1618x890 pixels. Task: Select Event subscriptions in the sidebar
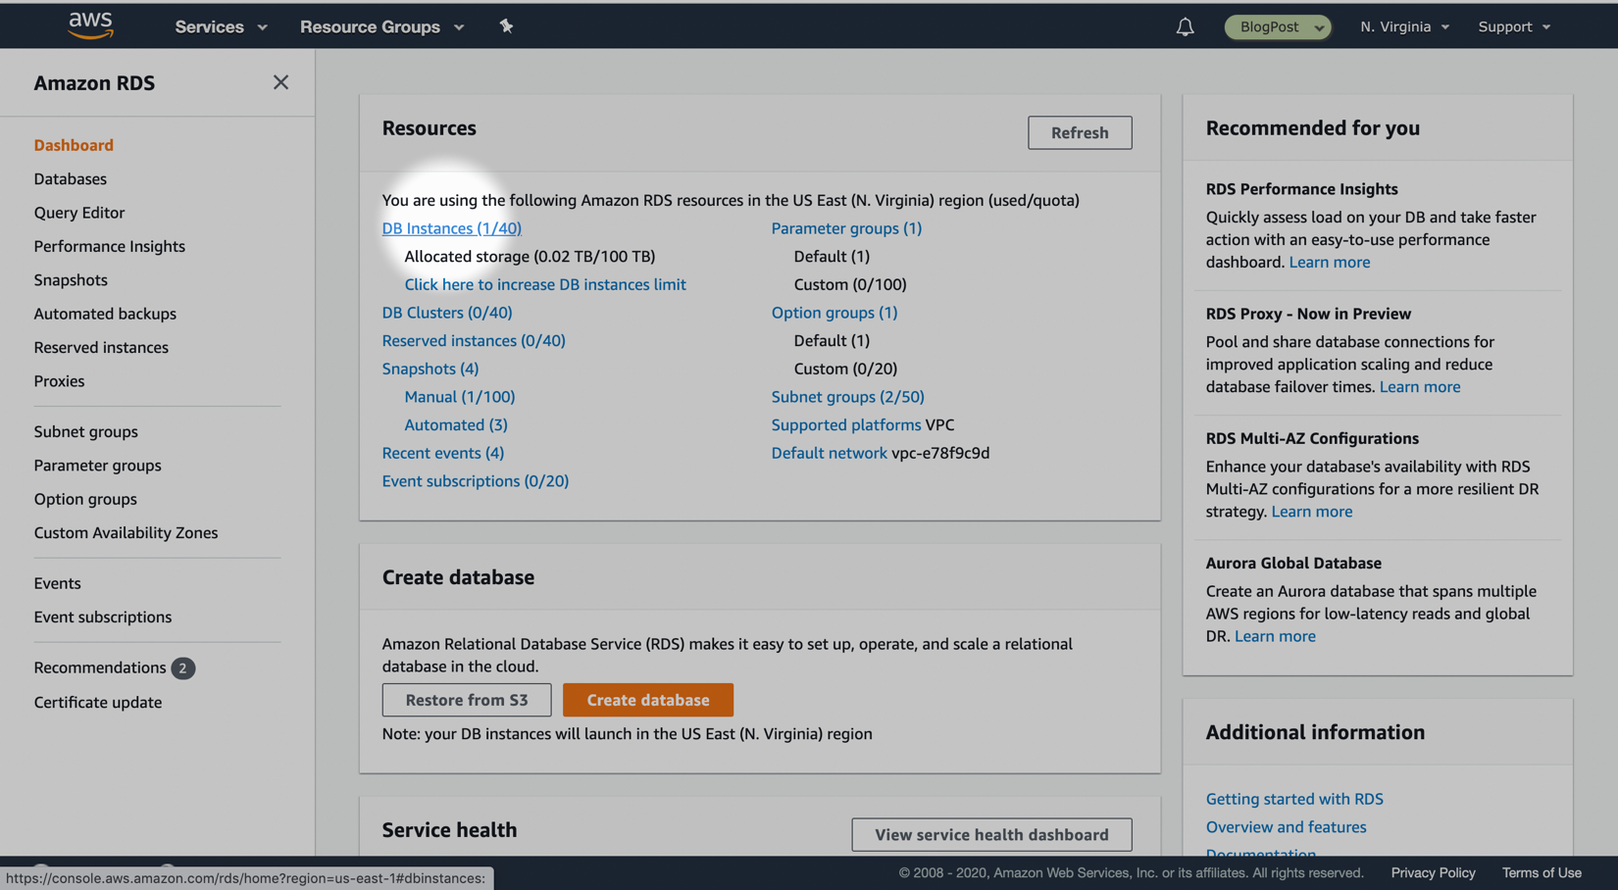pyautogui.click(x=103, y=617)
